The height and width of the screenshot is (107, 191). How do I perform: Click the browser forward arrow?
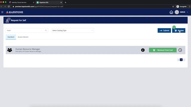(x=5, y=7)
